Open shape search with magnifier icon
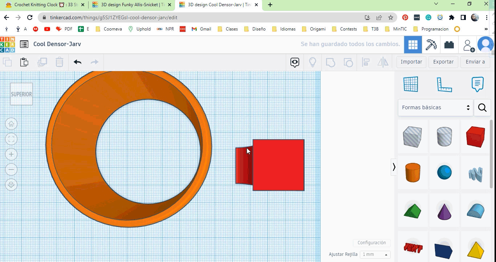This screenshot has height=262, width=496. tap(482, 107)
